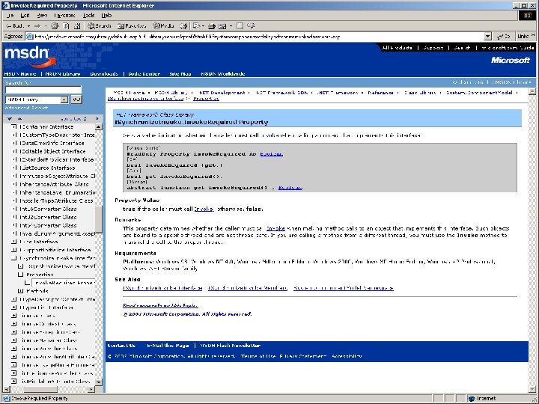Viewport: 539px width, 404px height.
Task: Open the Tools menu
Action: (88, 16)
